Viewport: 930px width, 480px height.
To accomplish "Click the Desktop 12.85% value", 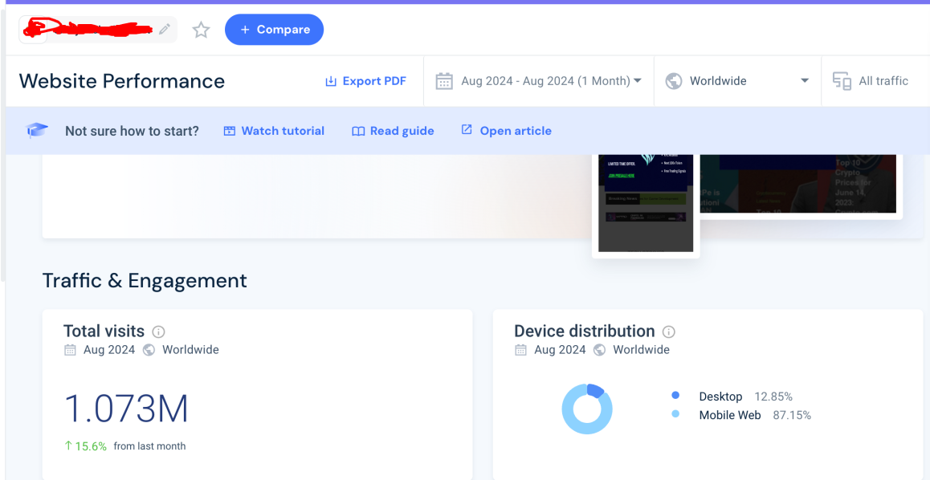I will (773, 397).
